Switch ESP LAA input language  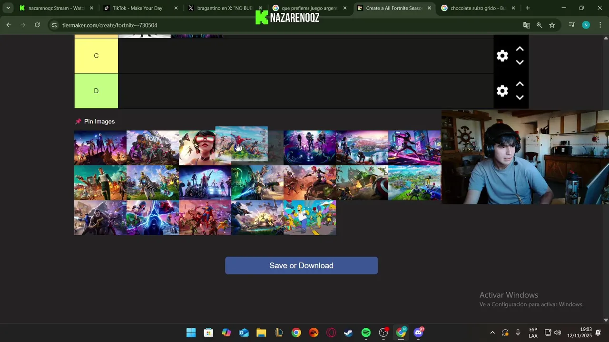[x=533, y=332]
